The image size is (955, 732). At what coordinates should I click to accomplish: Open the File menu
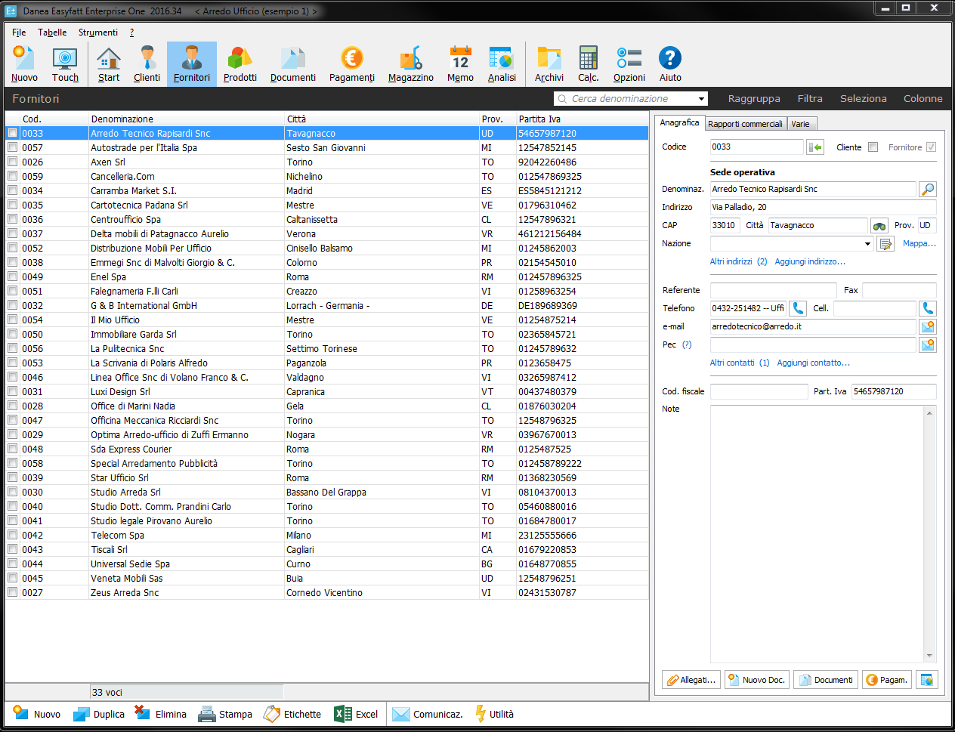click(19, 32)
